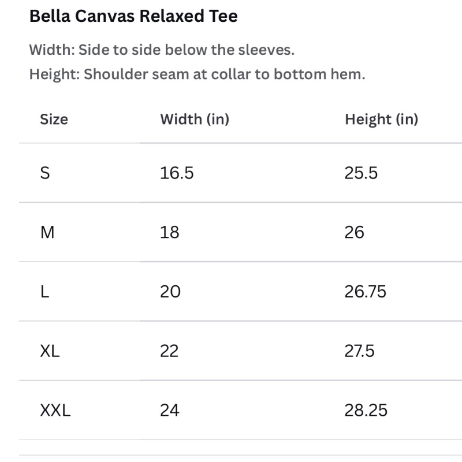Click the Height (in) column header
The width and height of the screenshot is (462, 462).
381,120
